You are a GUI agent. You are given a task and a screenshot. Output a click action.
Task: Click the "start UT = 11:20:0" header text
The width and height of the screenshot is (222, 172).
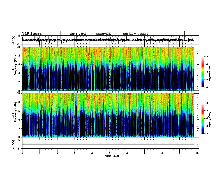click(x=135, y=34)
